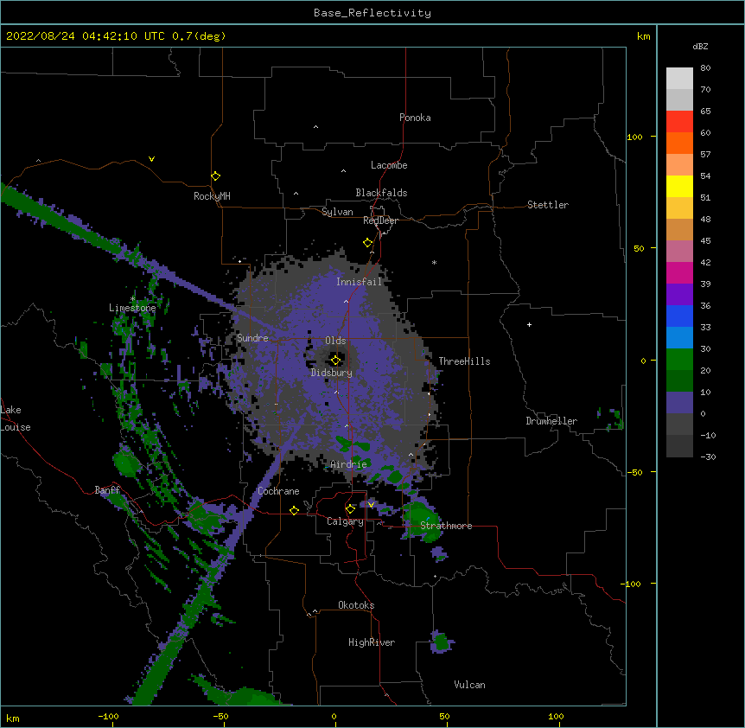Select the light gray 70–80 dBZ legend swatch
Image resolution: width=745 pixels, height=728 pixels.
[679, 79]
